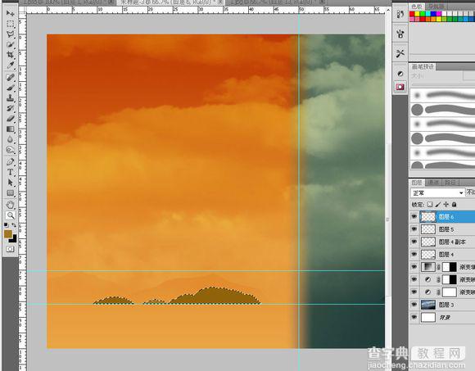This screenshot has width=475, height=371.
Task: Hide the 图层 6 layer
Action: (x=414, y=216)
